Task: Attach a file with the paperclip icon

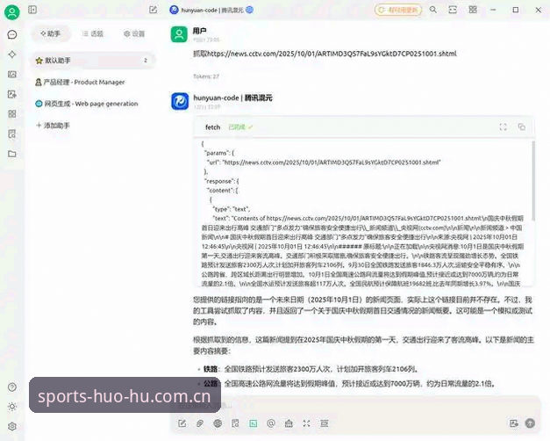Action: tap(200, 423)
